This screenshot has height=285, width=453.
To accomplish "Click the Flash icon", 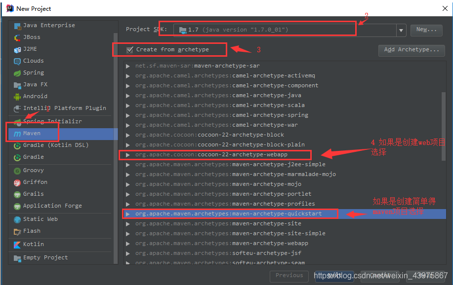I will [17, 231].
